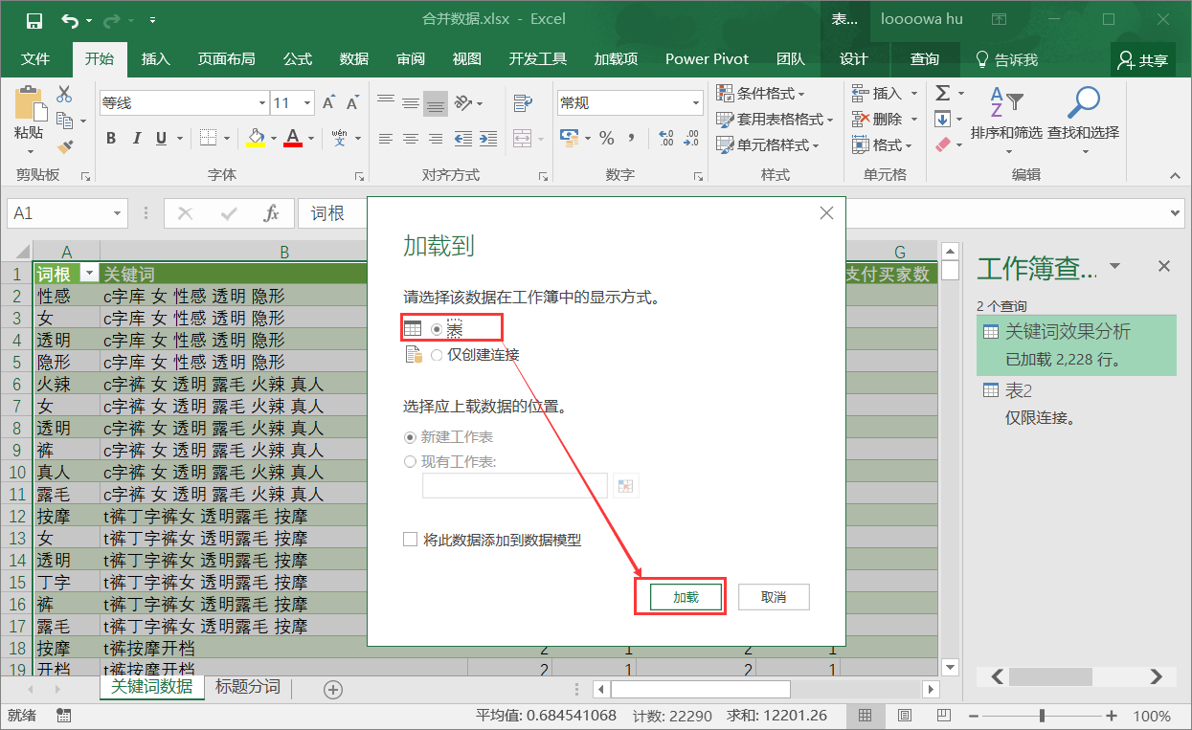This screenshot has width=1192, height=730.
Task: Click the Save icon in title bar
Action: [x=34, y=19]
